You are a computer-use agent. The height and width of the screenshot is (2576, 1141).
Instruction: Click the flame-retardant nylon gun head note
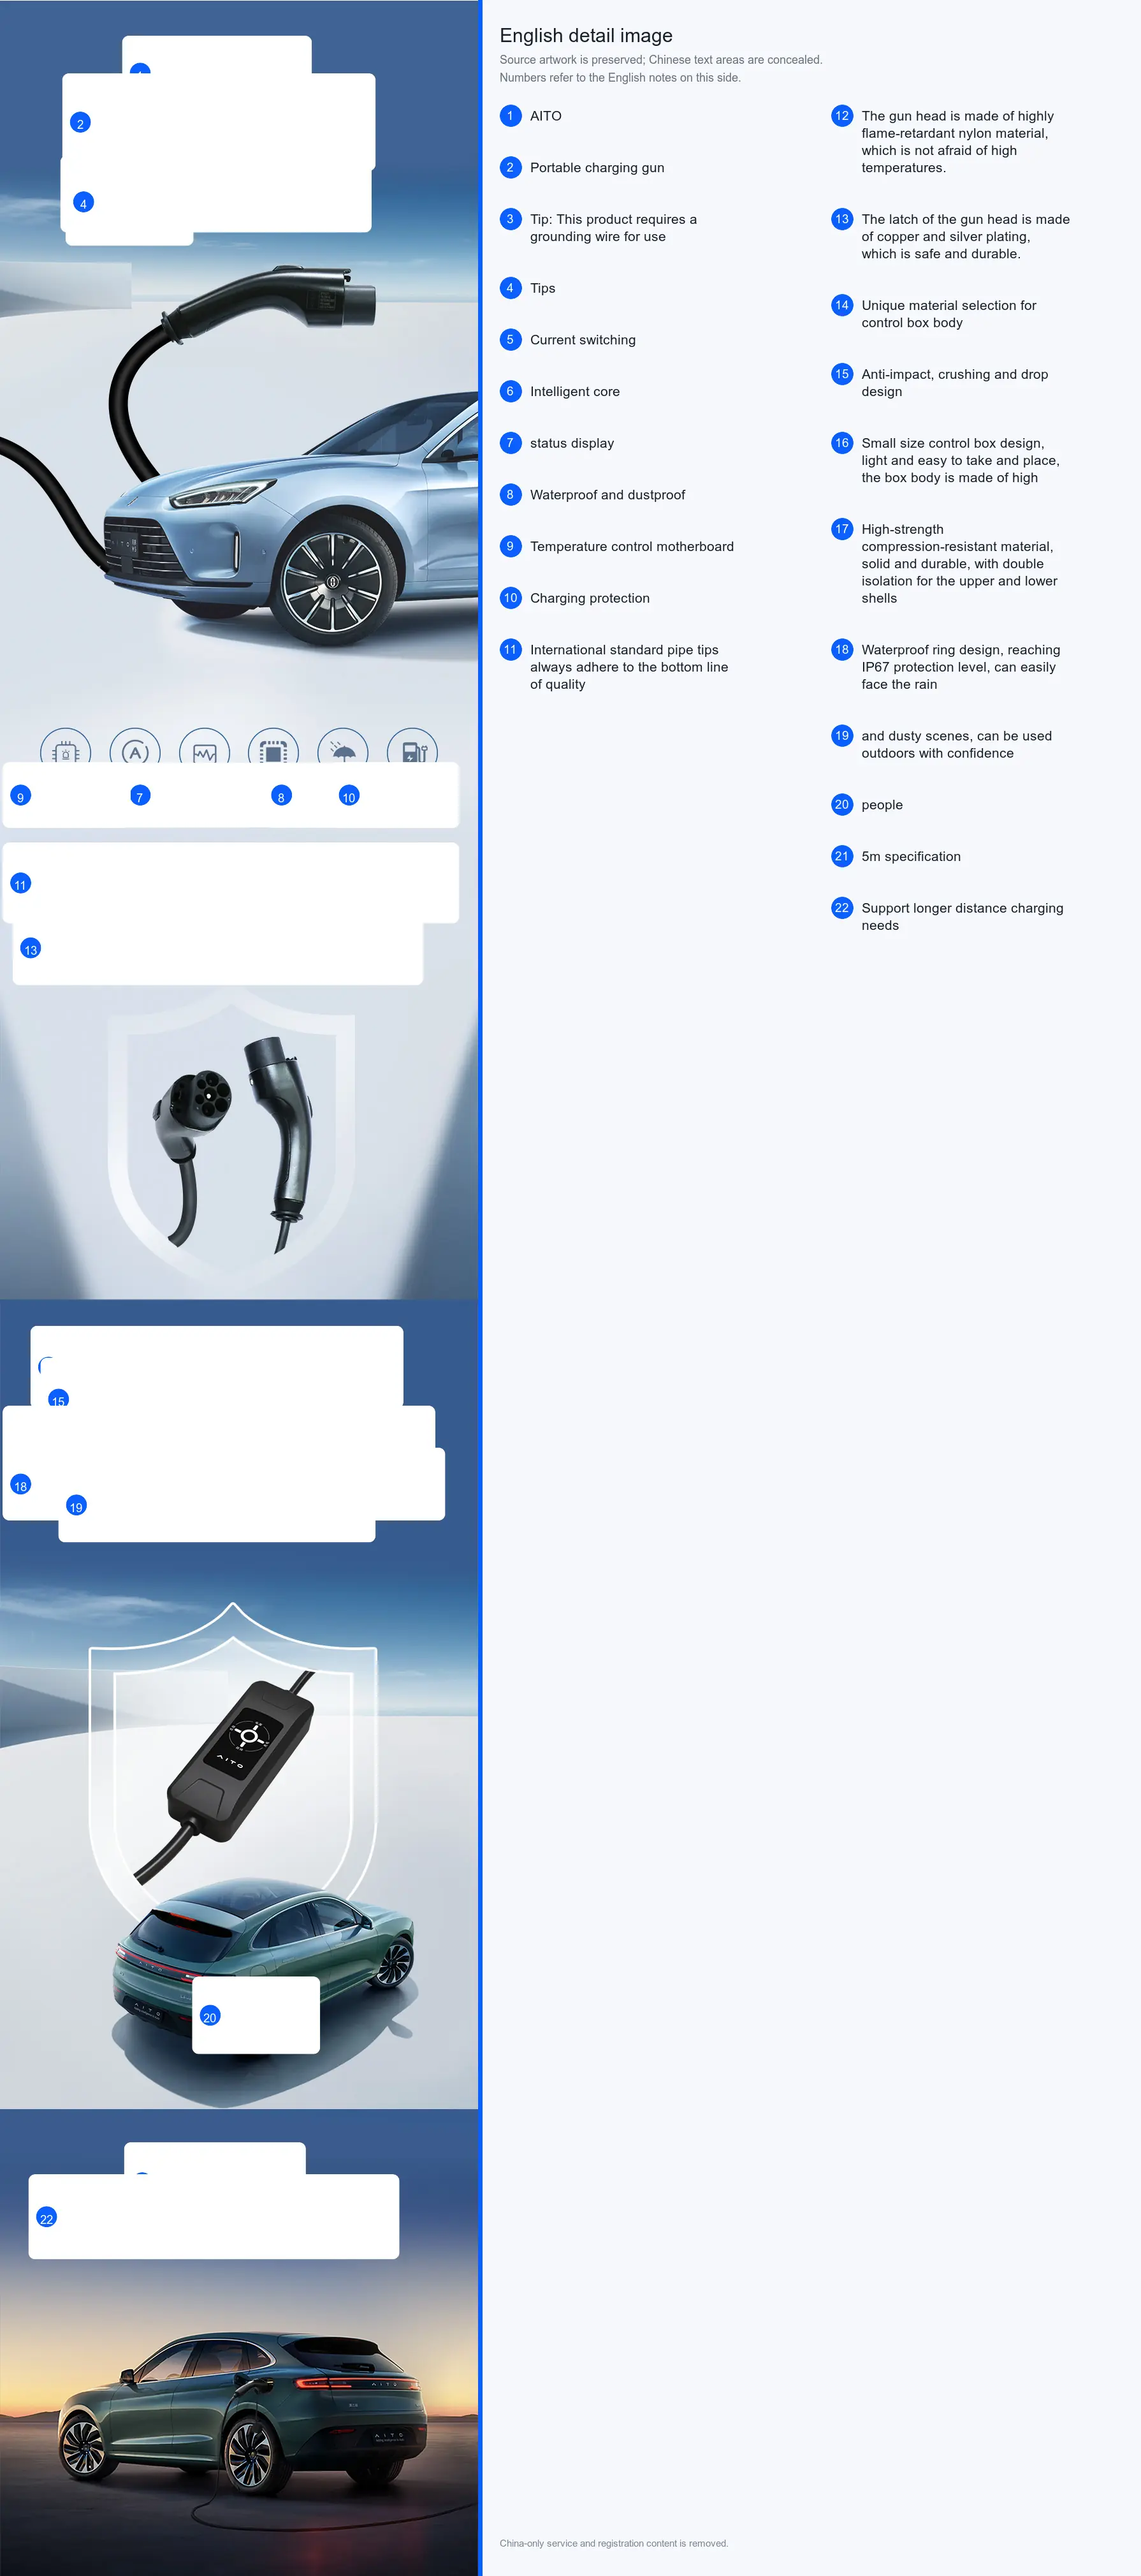pos(957,142)
